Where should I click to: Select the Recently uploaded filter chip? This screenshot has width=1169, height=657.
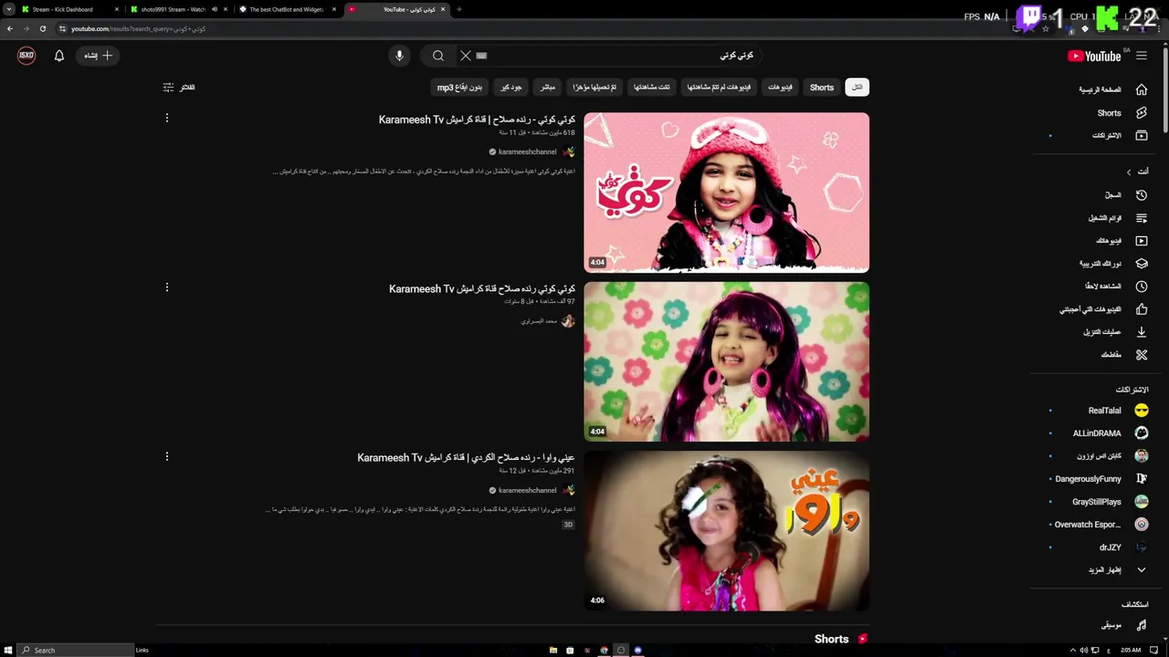point(595,88)
